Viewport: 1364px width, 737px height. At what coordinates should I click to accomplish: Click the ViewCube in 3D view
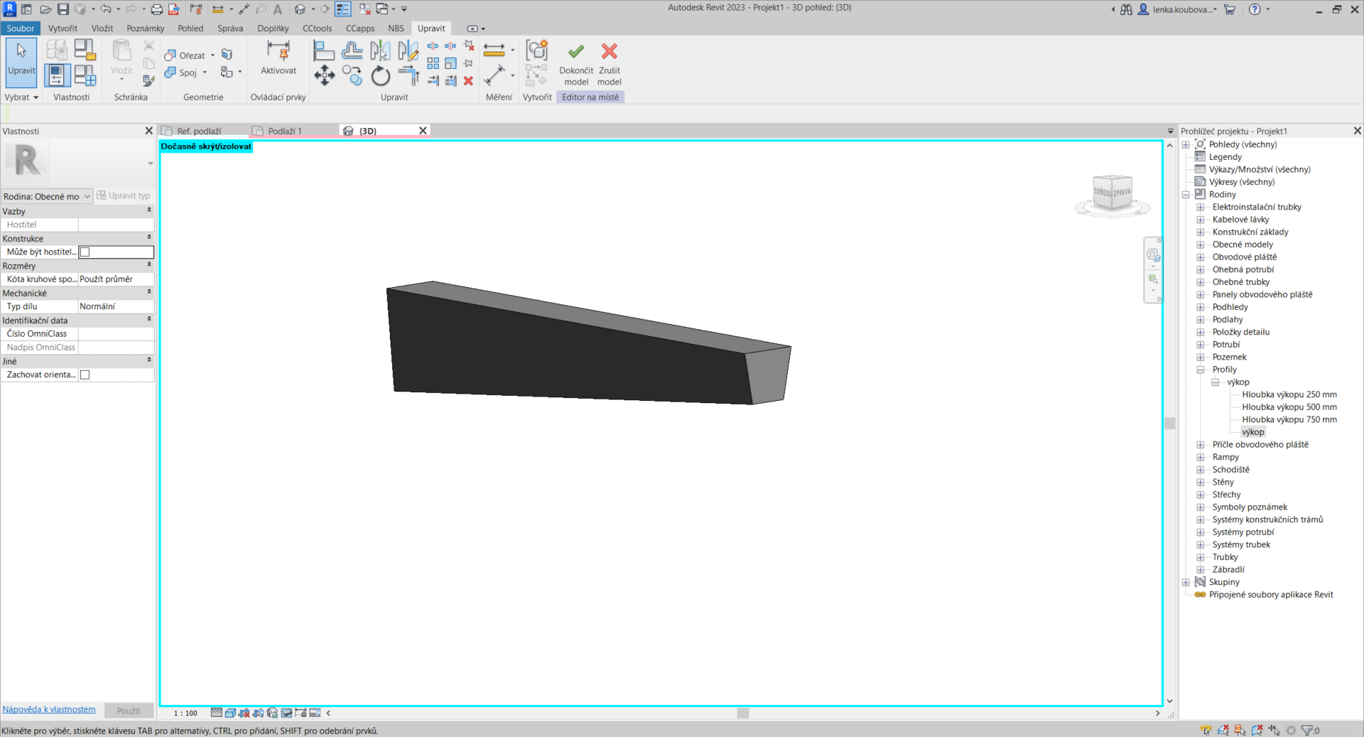tap(1112, 193)
